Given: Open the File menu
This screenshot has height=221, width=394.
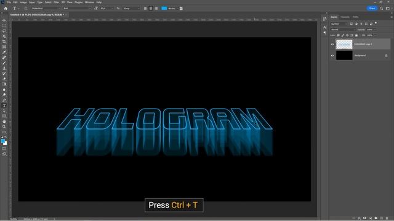Looking at the screenshot, I should 9,2.
